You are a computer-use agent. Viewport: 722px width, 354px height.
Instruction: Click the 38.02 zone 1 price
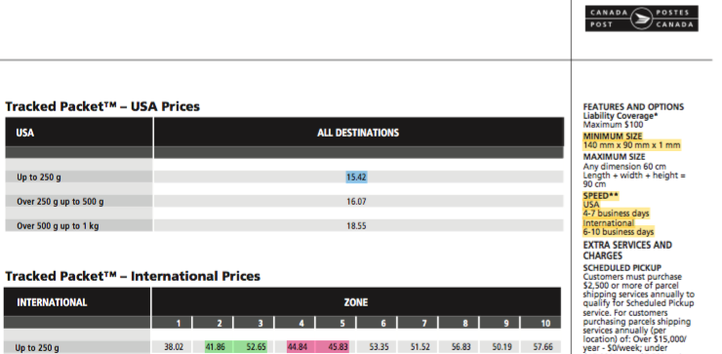click(174, 347)
